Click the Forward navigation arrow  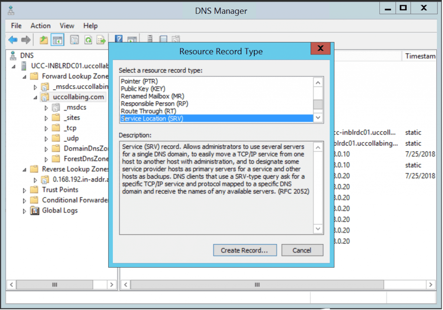click(25, 39)
